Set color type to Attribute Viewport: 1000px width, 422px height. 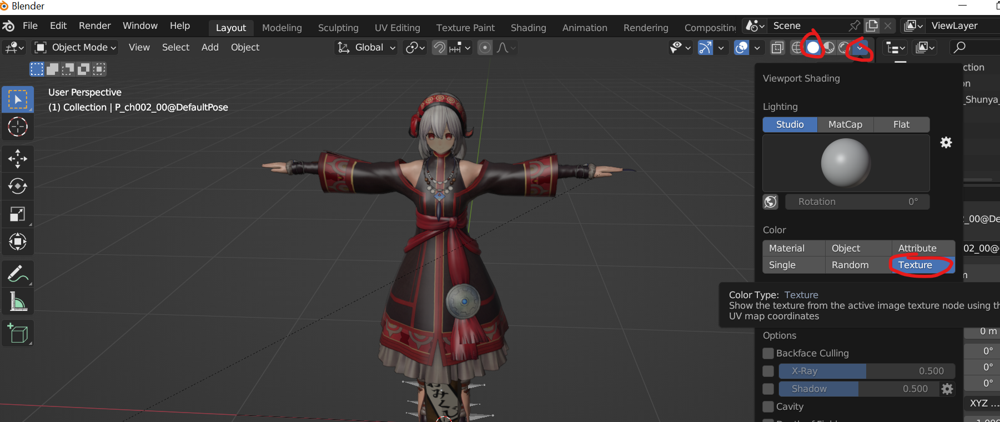(x=923, y=249)
